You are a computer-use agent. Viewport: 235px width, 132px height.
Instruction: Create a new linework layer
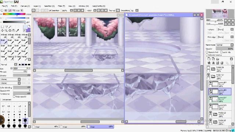coord(213,59)
